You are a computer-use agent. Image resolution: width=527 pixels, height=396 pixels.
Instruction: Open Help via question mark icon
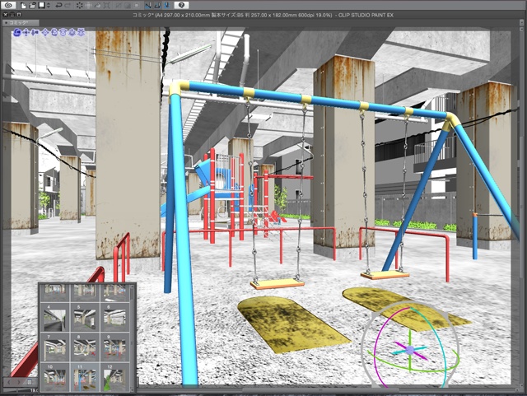point(181,6)
